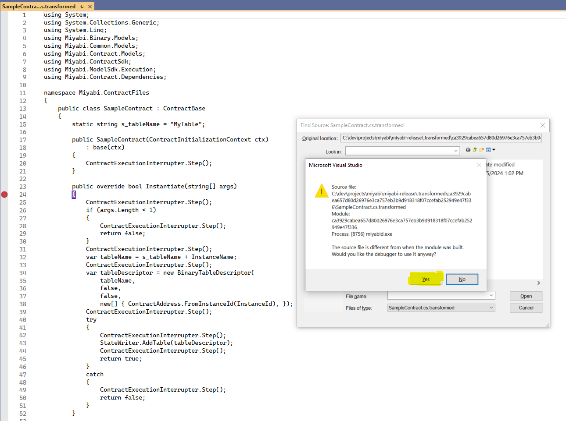Click the Original location path field

(x=441, y=138)
